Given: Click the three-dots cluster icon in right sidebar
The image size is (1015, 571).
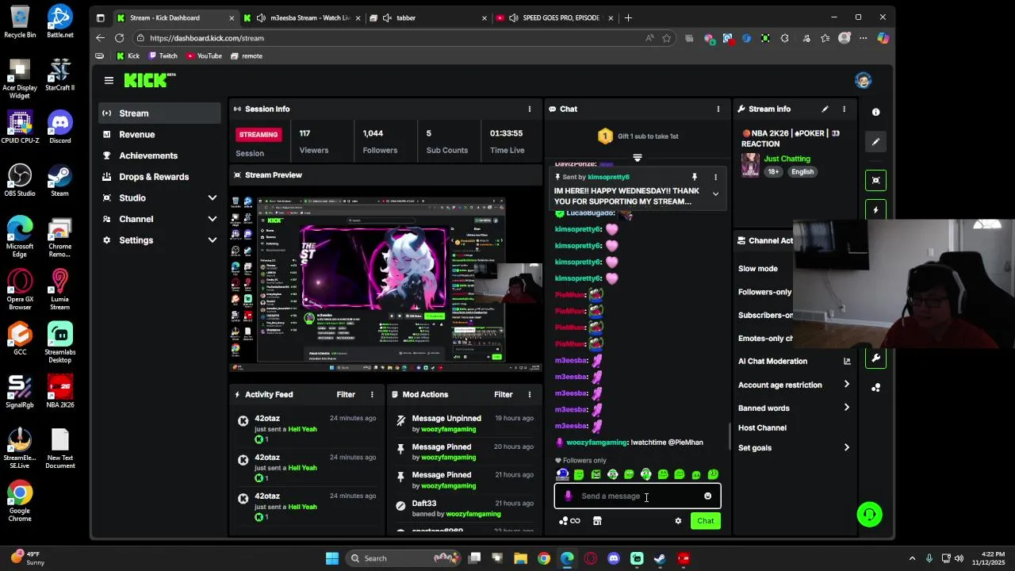Looking at the screenshot, I should (875, 388).
